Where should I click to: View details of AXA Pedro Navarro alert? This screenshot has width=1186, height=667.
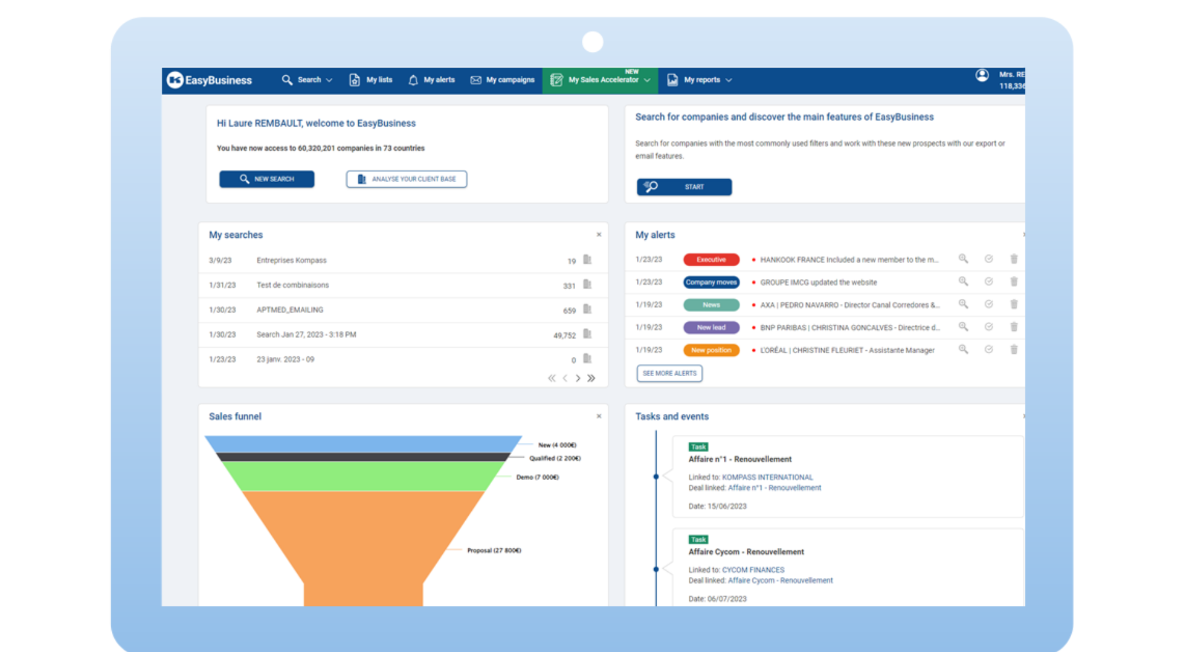pyautogui.click(x=963, y=304)
